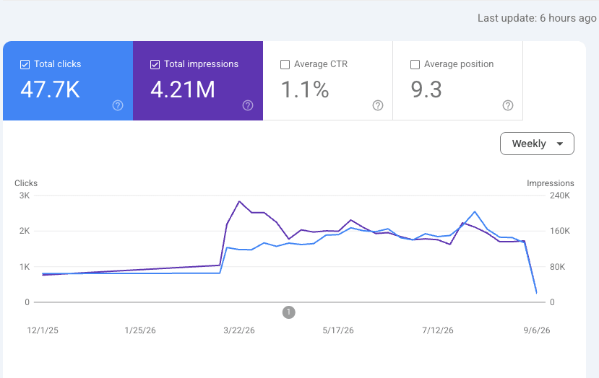Viewport: 599px width, 378px height.
Task: Click the Average position label
Action: [459, 64]
